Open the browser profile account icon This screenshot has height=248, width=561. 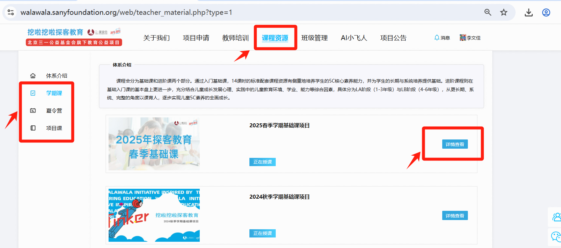click(546, 12)
